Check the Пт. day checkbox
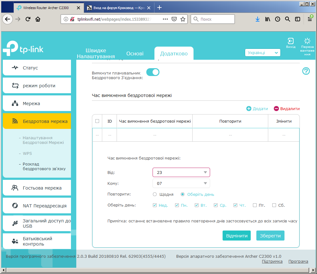This screenshot has width=317, height=274. tap(255, 205)
